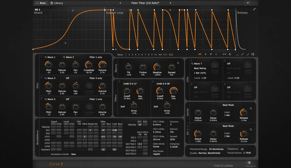The width and height of the screenshot is (291, 168).
Task: Select the 'All' envelope view button
Action: [x=200, y=54]
